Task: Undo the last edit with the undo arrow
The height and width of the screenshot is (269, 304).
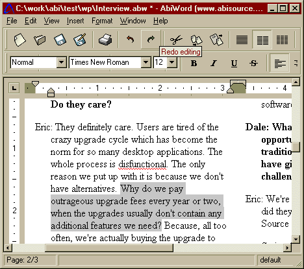Action: [131, 40]
